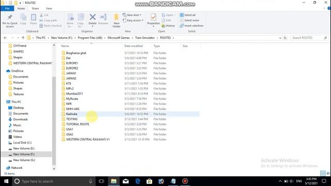
Task: Click the Up one level arrow
Action: pos(23,38)
